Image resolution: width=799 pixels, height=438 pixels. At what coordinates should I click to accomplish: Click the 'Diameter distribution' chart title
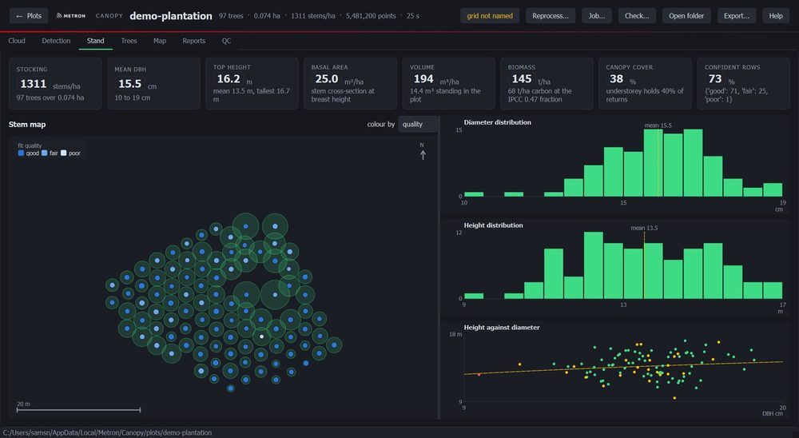tap(497, 122)
